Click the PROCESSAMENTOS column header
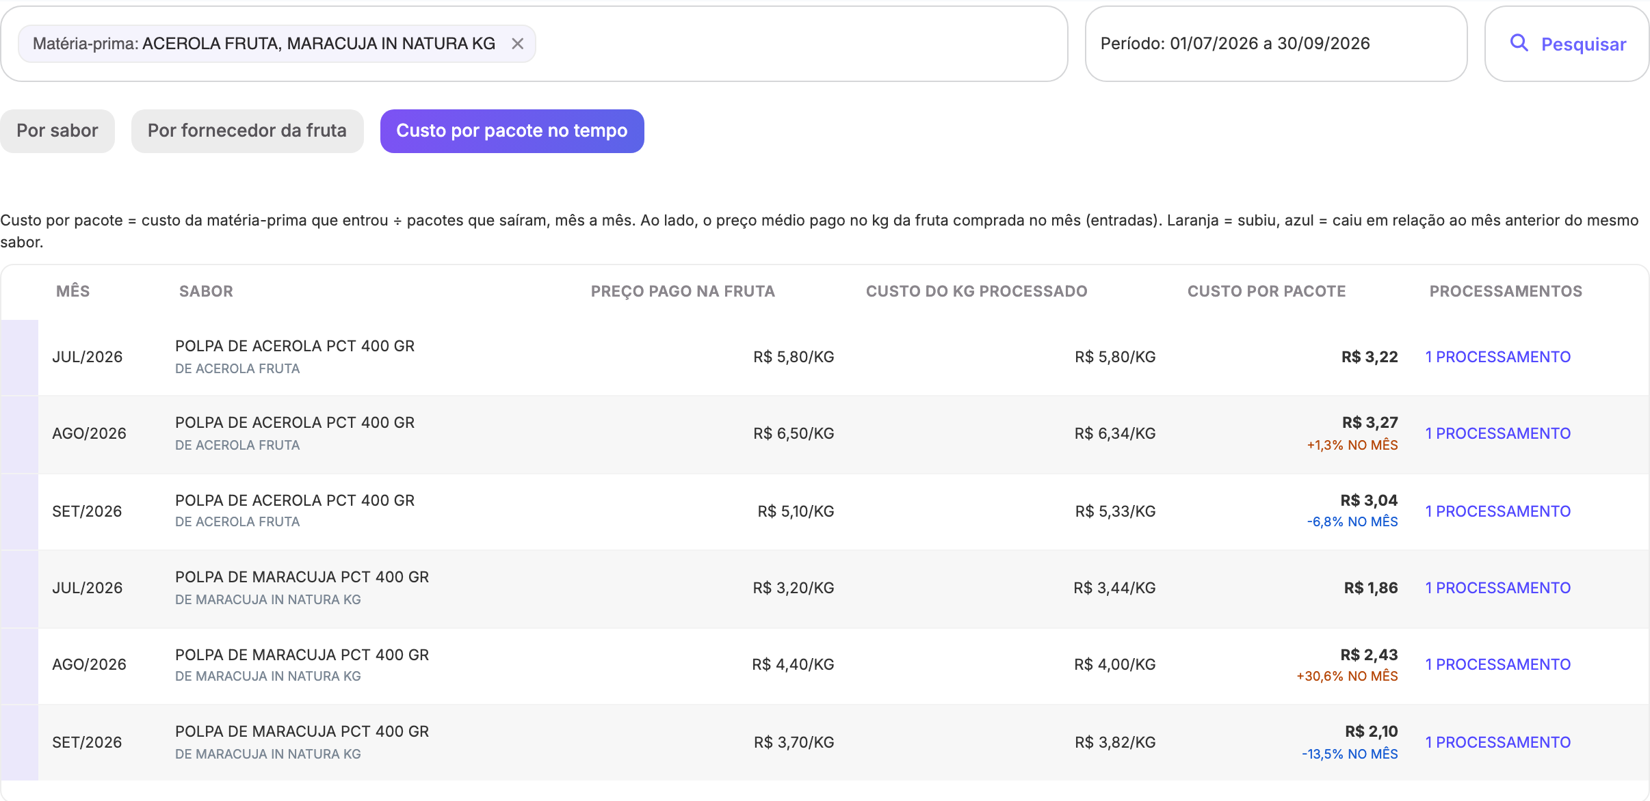This screenshot has height=801, width=1650. [1506, 291]
